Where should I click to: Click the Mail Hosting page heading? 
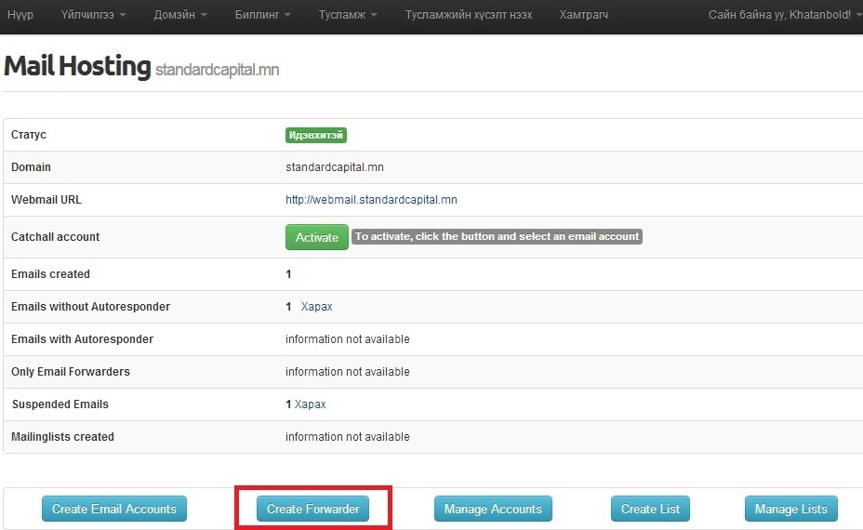click(x=77, y=67)
